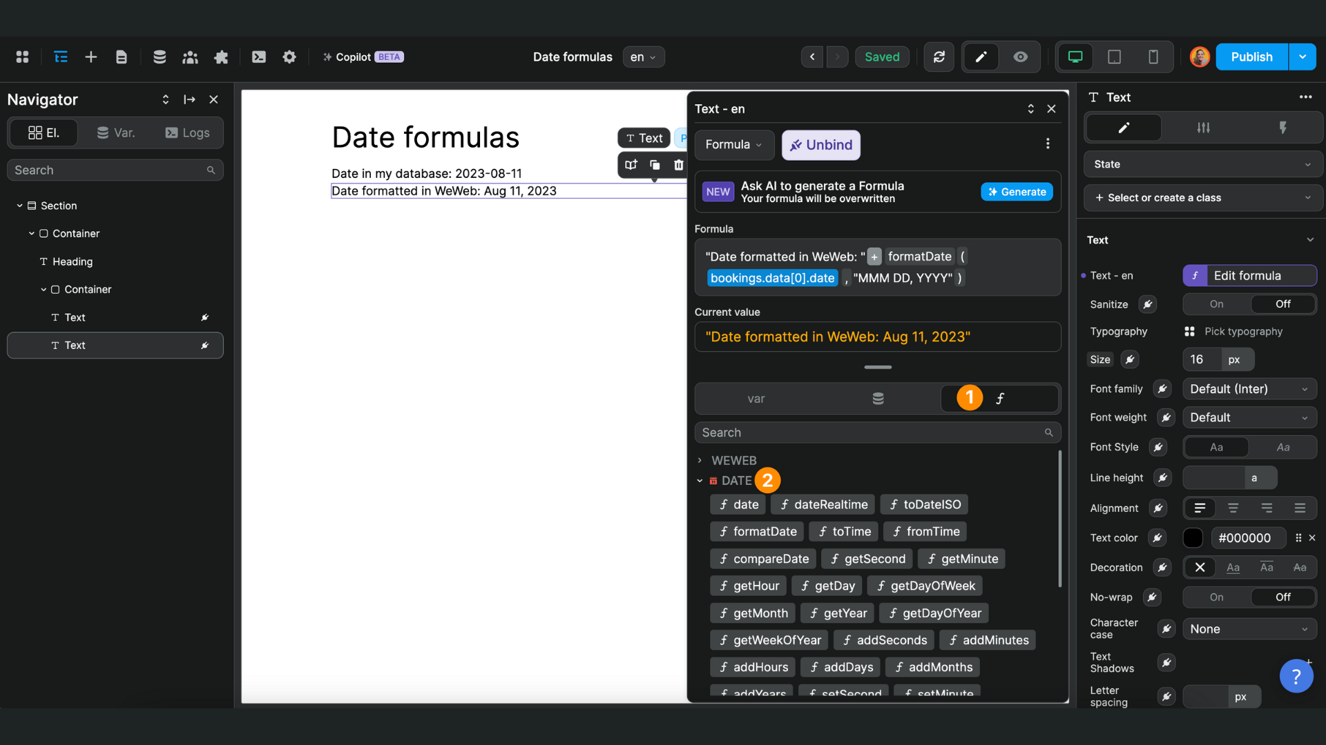Screen dimensions: 1326x745
Task: Click the black text color swatch
Action: point(1193,537)
